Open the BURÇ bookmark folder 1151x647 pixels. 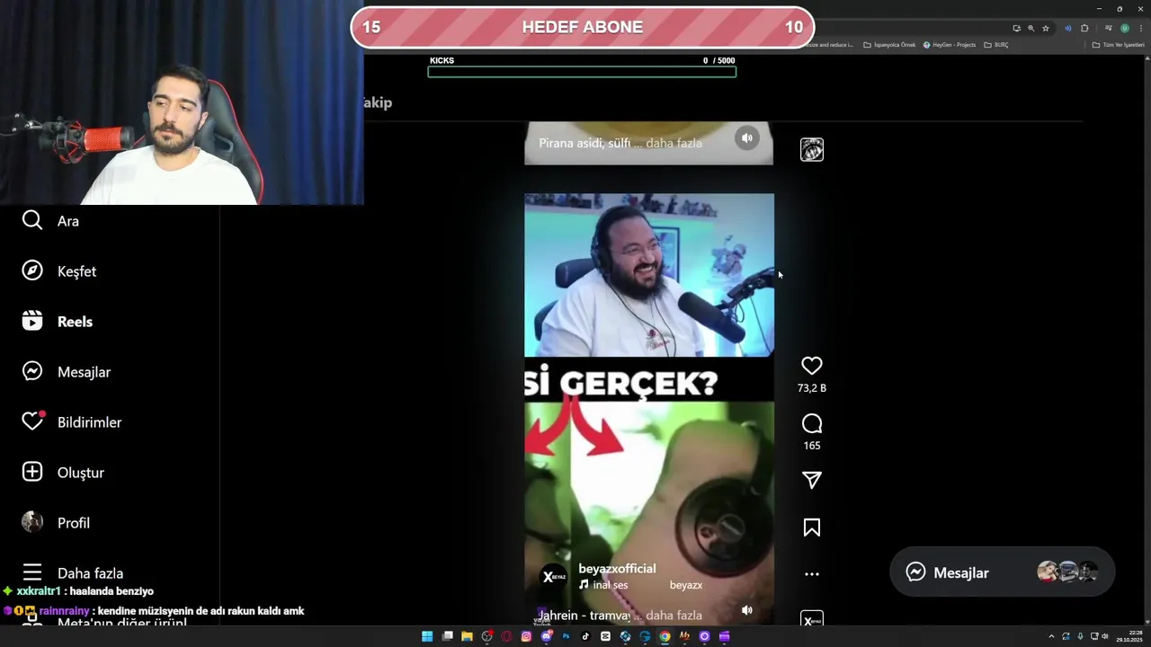[x=996, y=45]
